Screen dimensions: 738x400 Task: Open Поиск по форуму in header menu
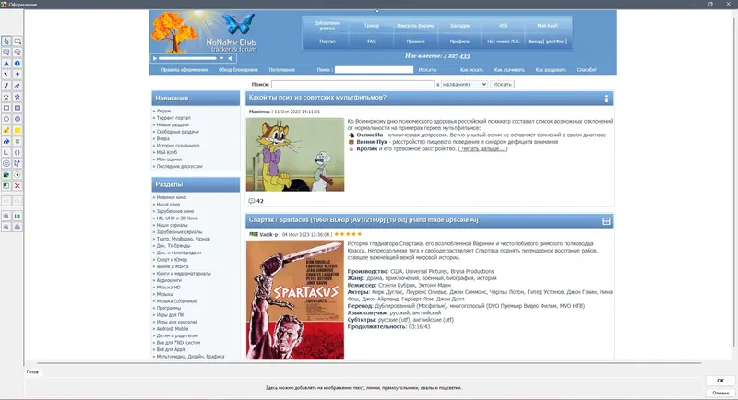pyautogui.click(x=415, y=26)
